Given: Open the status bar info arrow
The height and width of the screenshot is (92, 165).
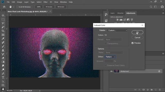Looking at the screenshot, I should 40,91.
